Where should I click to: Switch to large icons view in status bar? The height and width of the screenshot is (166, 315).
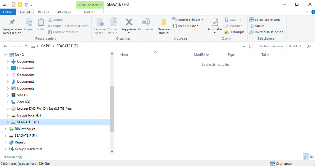pos(311,157)
